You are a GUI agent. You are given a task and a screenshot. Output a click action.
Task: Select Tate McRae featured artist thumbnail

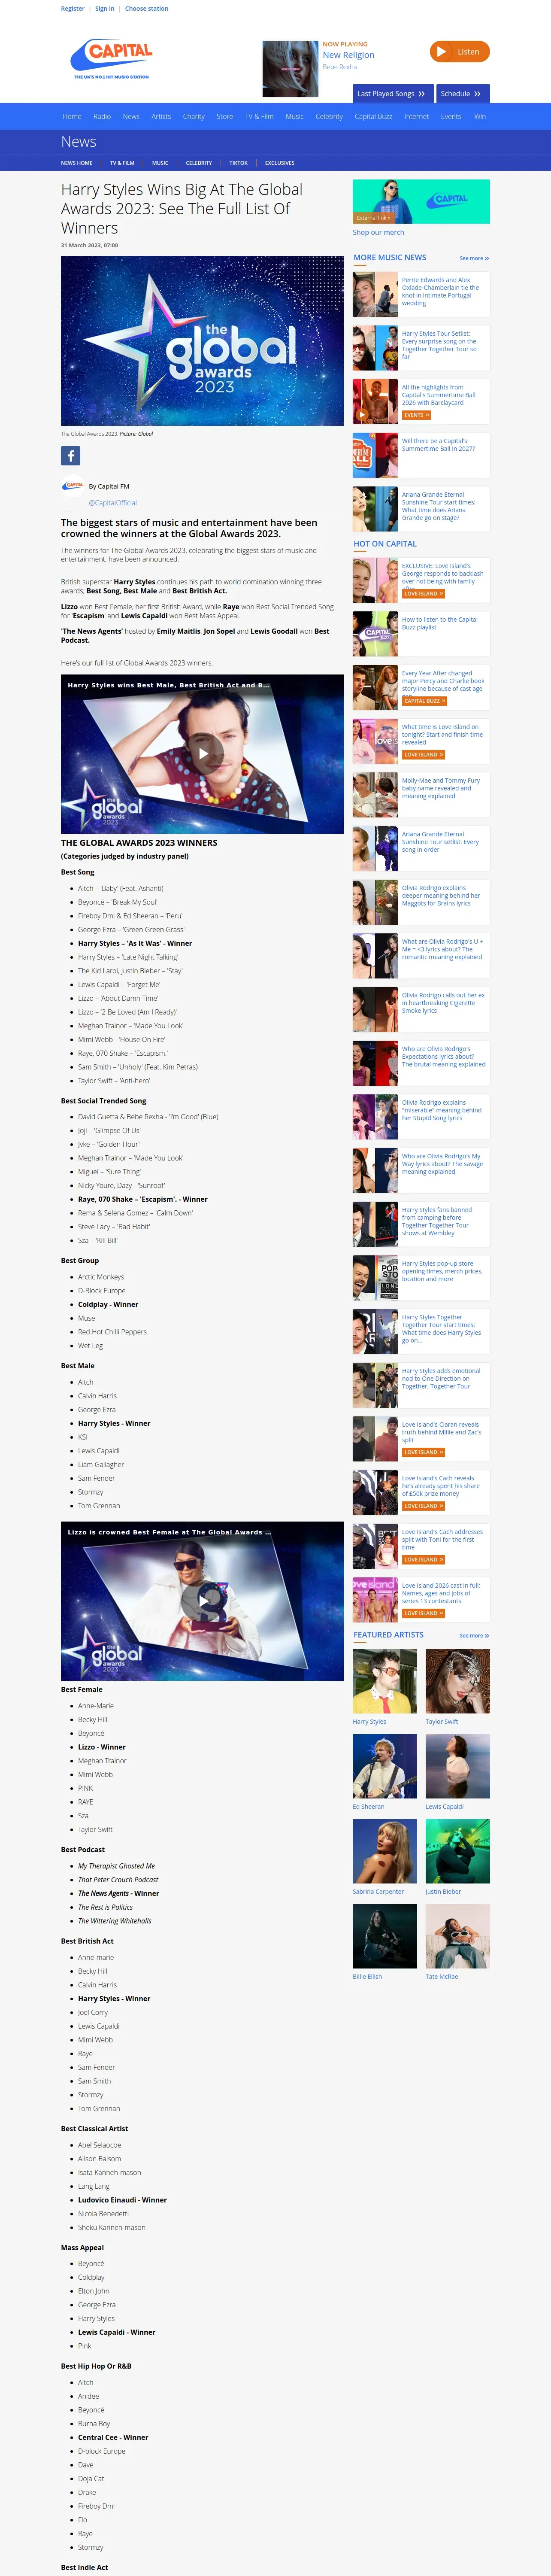pyautogui.click(x=458, y=1936)
